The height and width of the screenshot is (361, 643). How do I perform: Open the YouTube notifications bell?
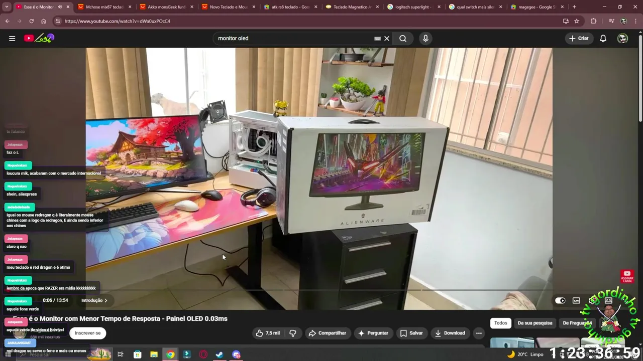coord(603,38)
